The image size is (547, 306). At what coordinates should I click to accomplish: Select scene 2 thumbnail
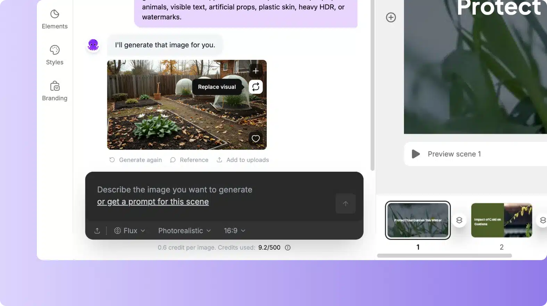pos(501,220)
